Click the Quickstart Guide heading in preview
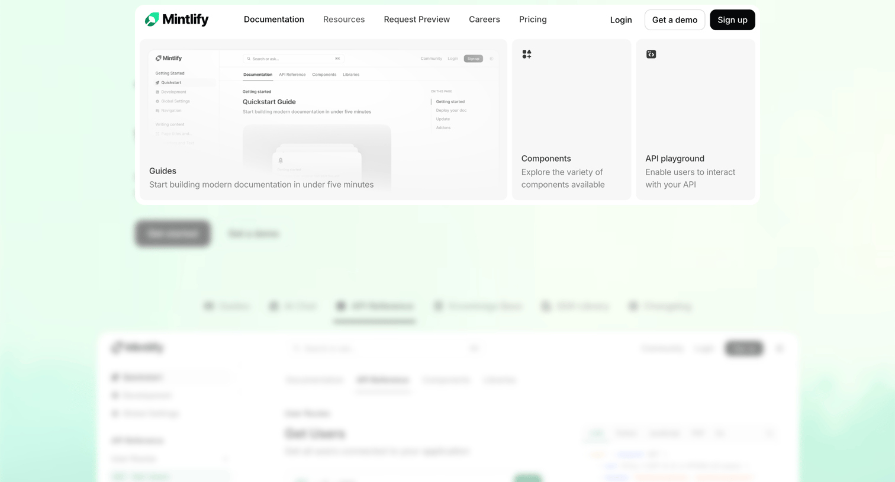Screen dimensions: 895x482 (269, 102)
